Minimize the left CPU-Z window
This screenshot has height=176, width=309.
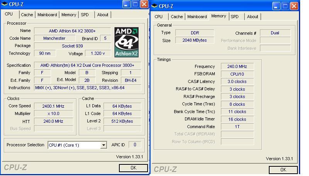pyautogui.click(x=126, y=4)
